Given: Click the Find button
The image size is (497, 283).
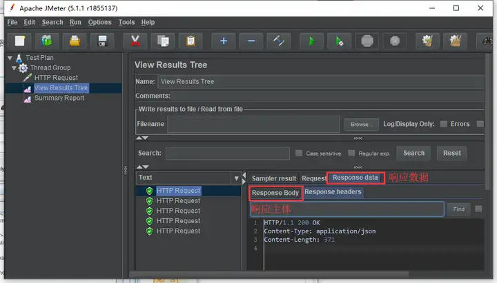Looking at the screenshot, I should click(x=458, y=209).
